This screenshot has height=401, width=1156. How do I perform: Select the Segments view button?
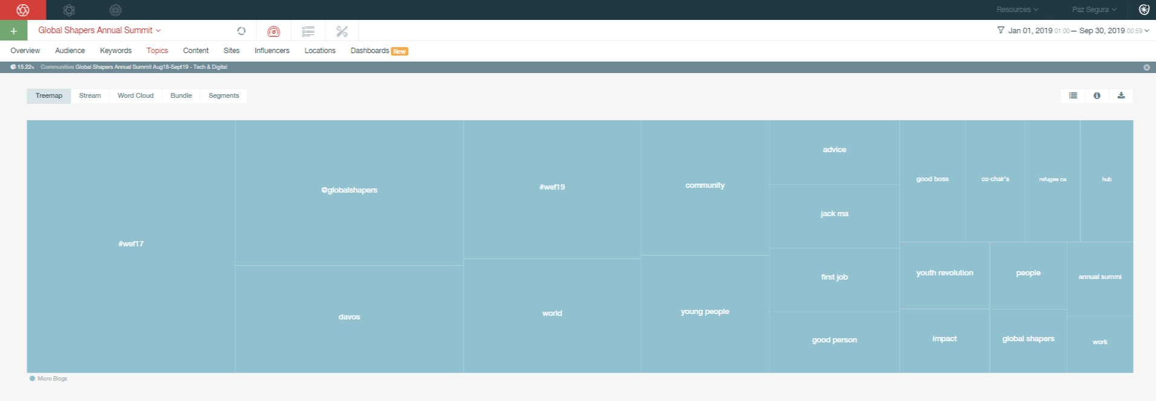point(224,95)
